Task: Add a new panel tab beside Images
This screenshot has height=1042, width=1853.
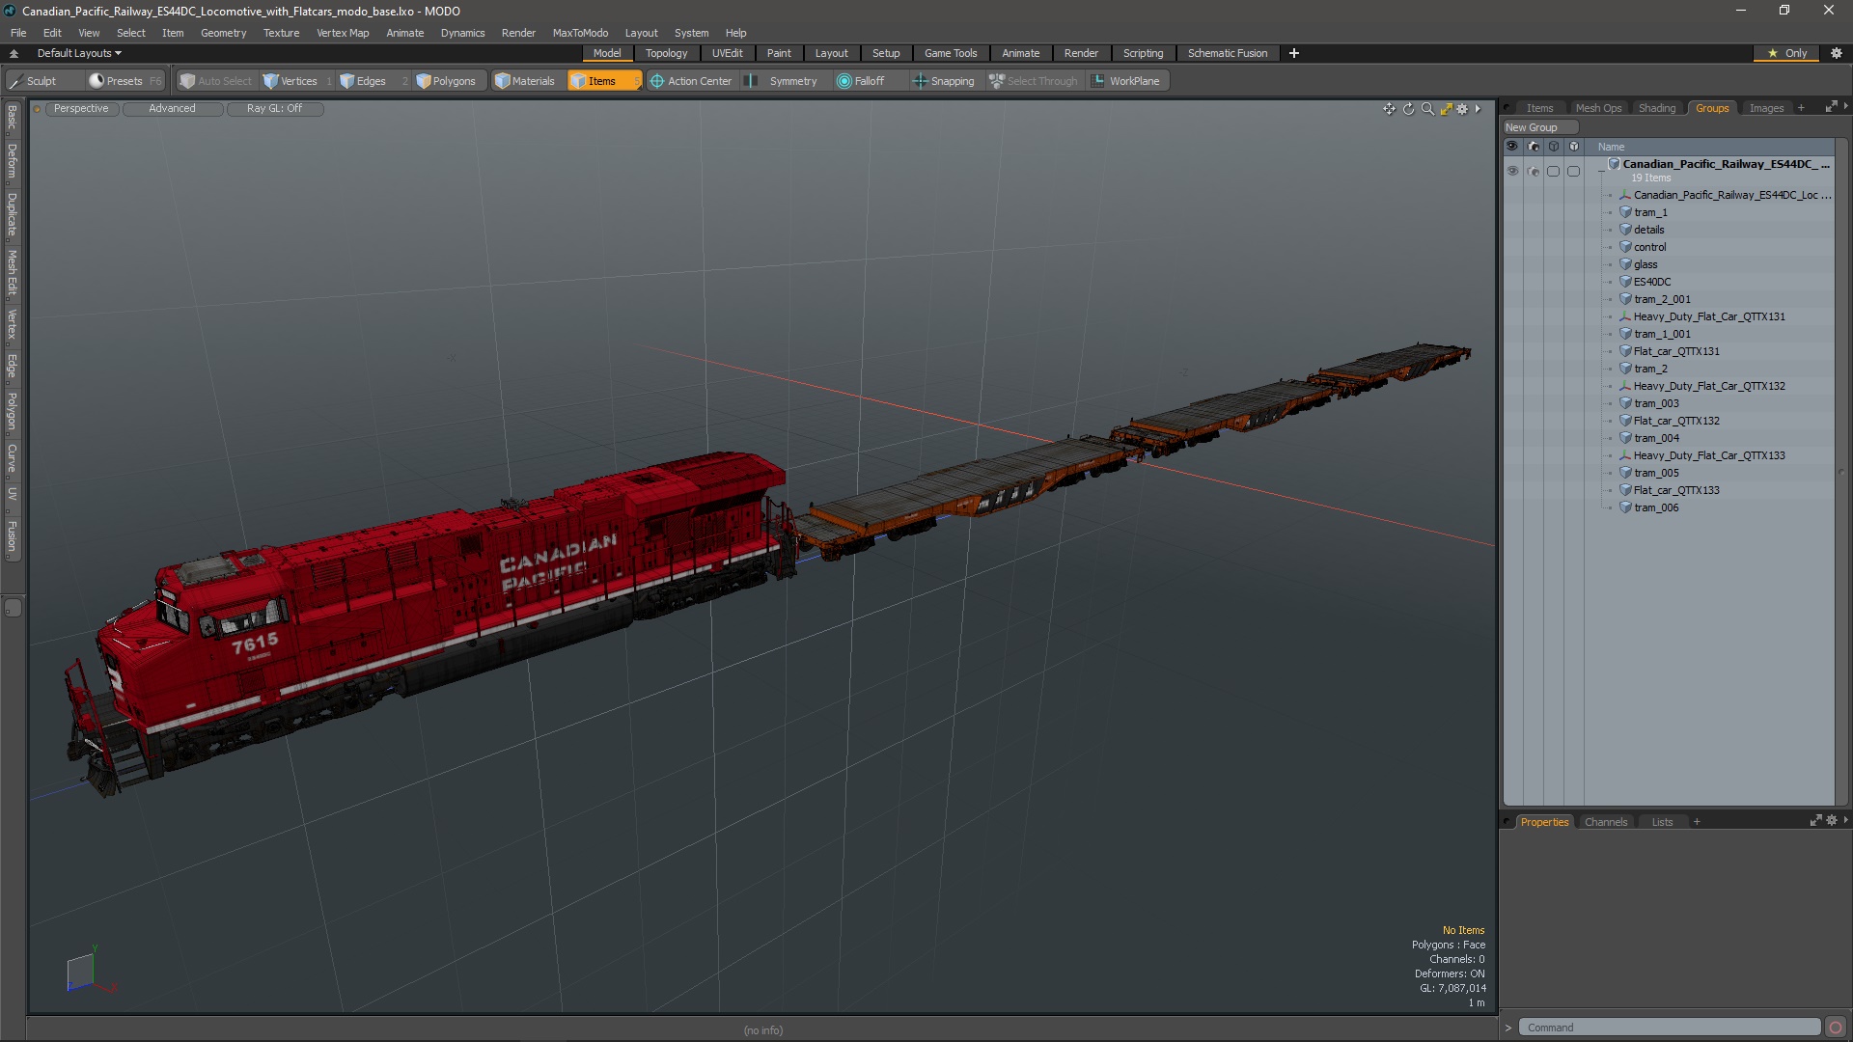Action: click(x=1800, y=108)
